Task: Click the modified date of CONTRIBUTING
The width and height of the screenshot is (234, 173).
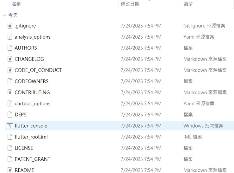Action: (x=141, y=93)
